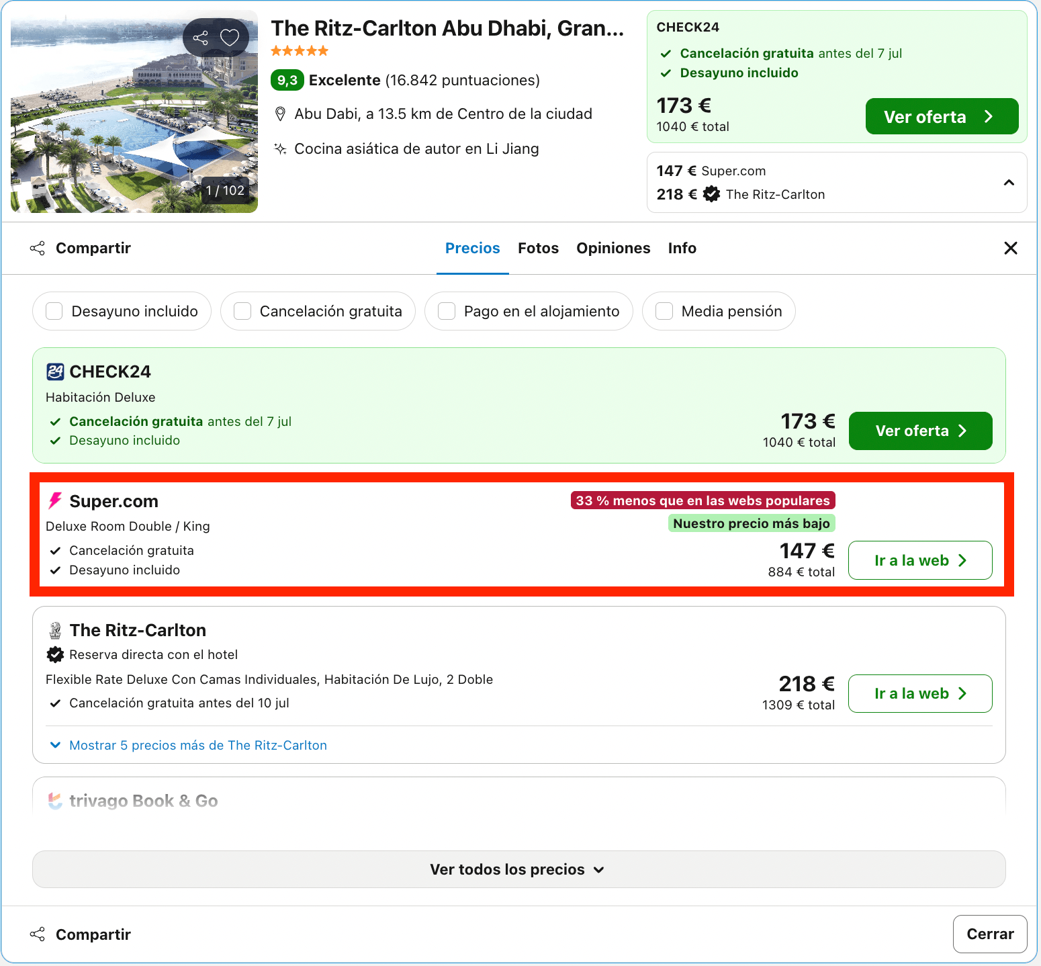Click verified badge beside Reserva directa con el hotel
1041x966 pixels.
tap(55, 654)
